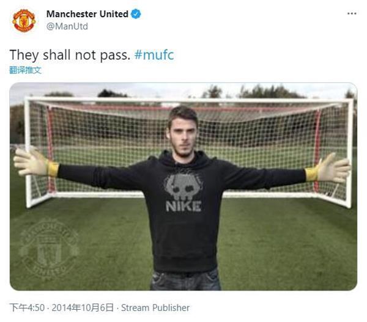The height and width of the screenshot is (322, 367).
Task: Click the Manchester United display name
Action: (x=87, y=14)
